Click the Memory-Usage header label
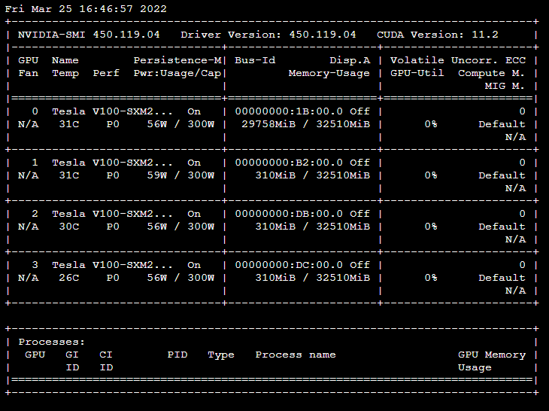The image size is (549, 411). click(329, 73)
